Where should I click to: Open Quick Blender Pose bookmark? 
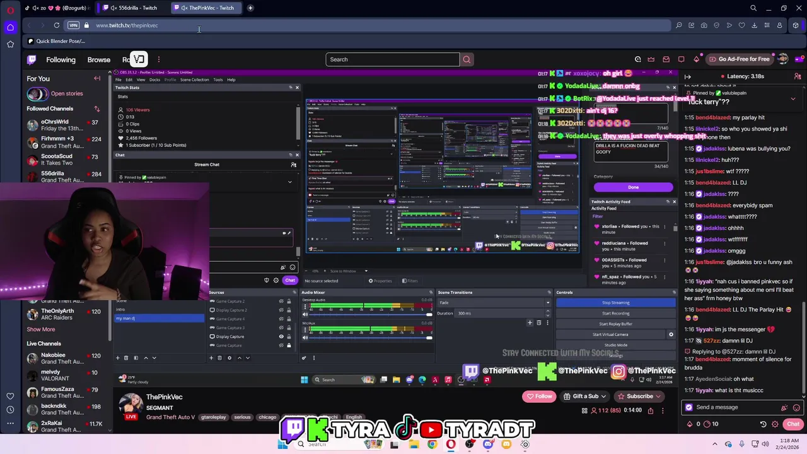point(56,41)
